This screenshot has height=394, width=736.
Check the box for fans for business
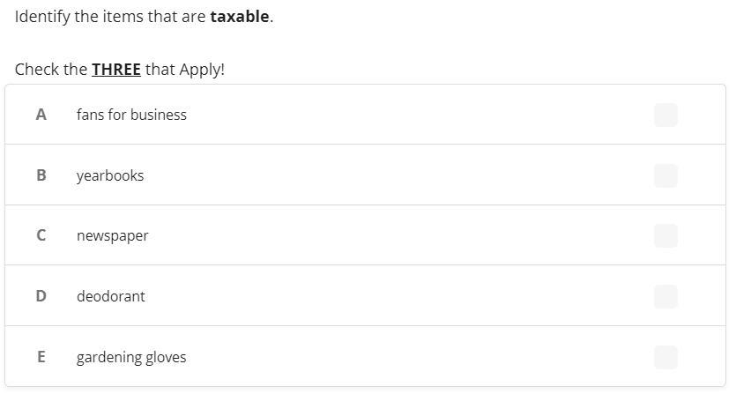click(665, 115)
